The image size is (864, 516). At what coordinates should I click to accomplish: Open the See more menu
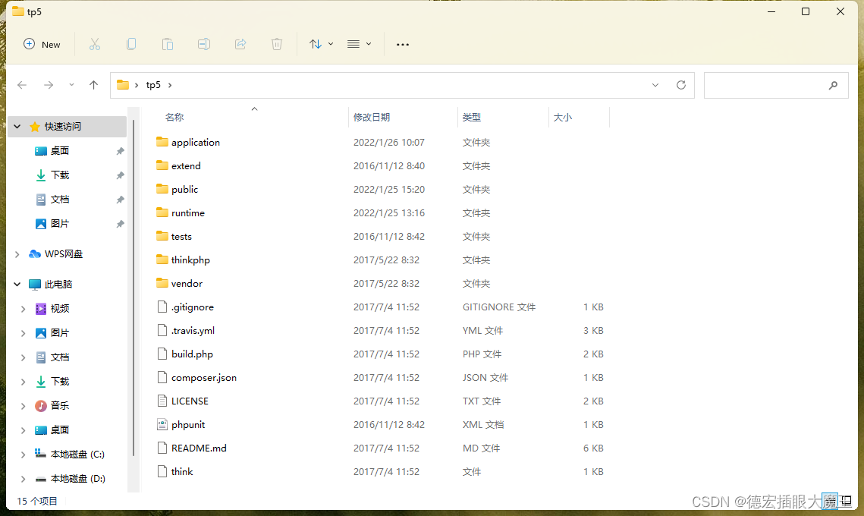pyautogui.click(x=402, y=44)
